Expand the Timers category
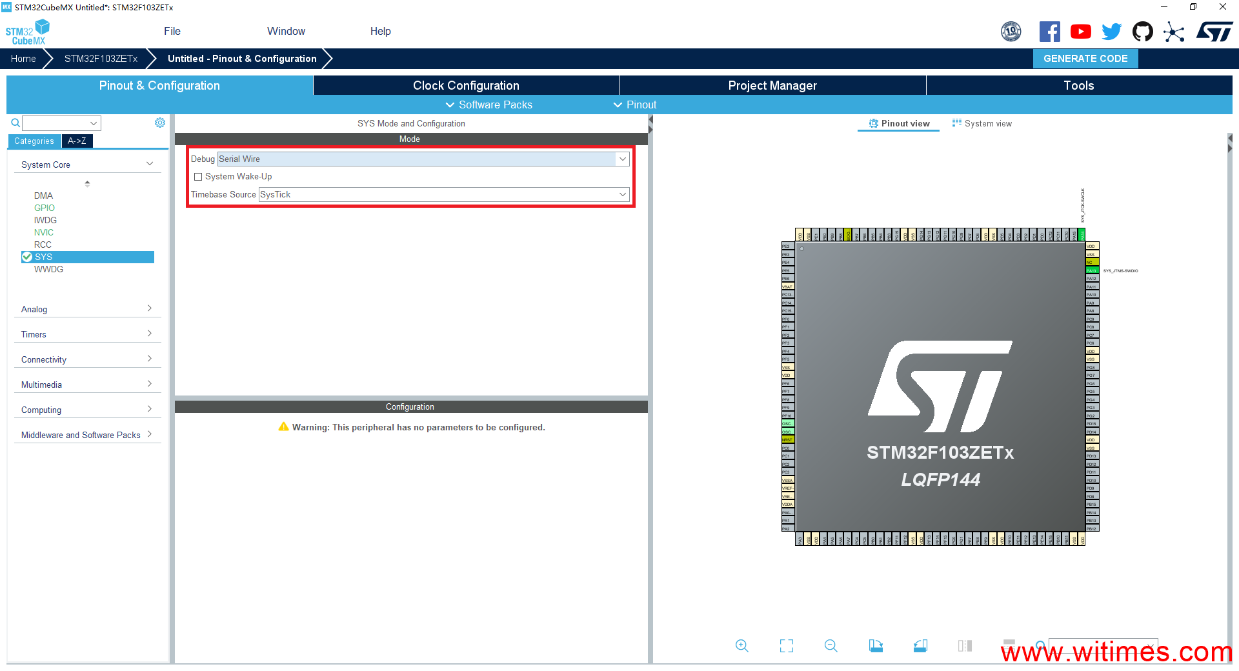The width and height of the screenshot is (1239, 671). pyautogui.click(x=87, y=334)
